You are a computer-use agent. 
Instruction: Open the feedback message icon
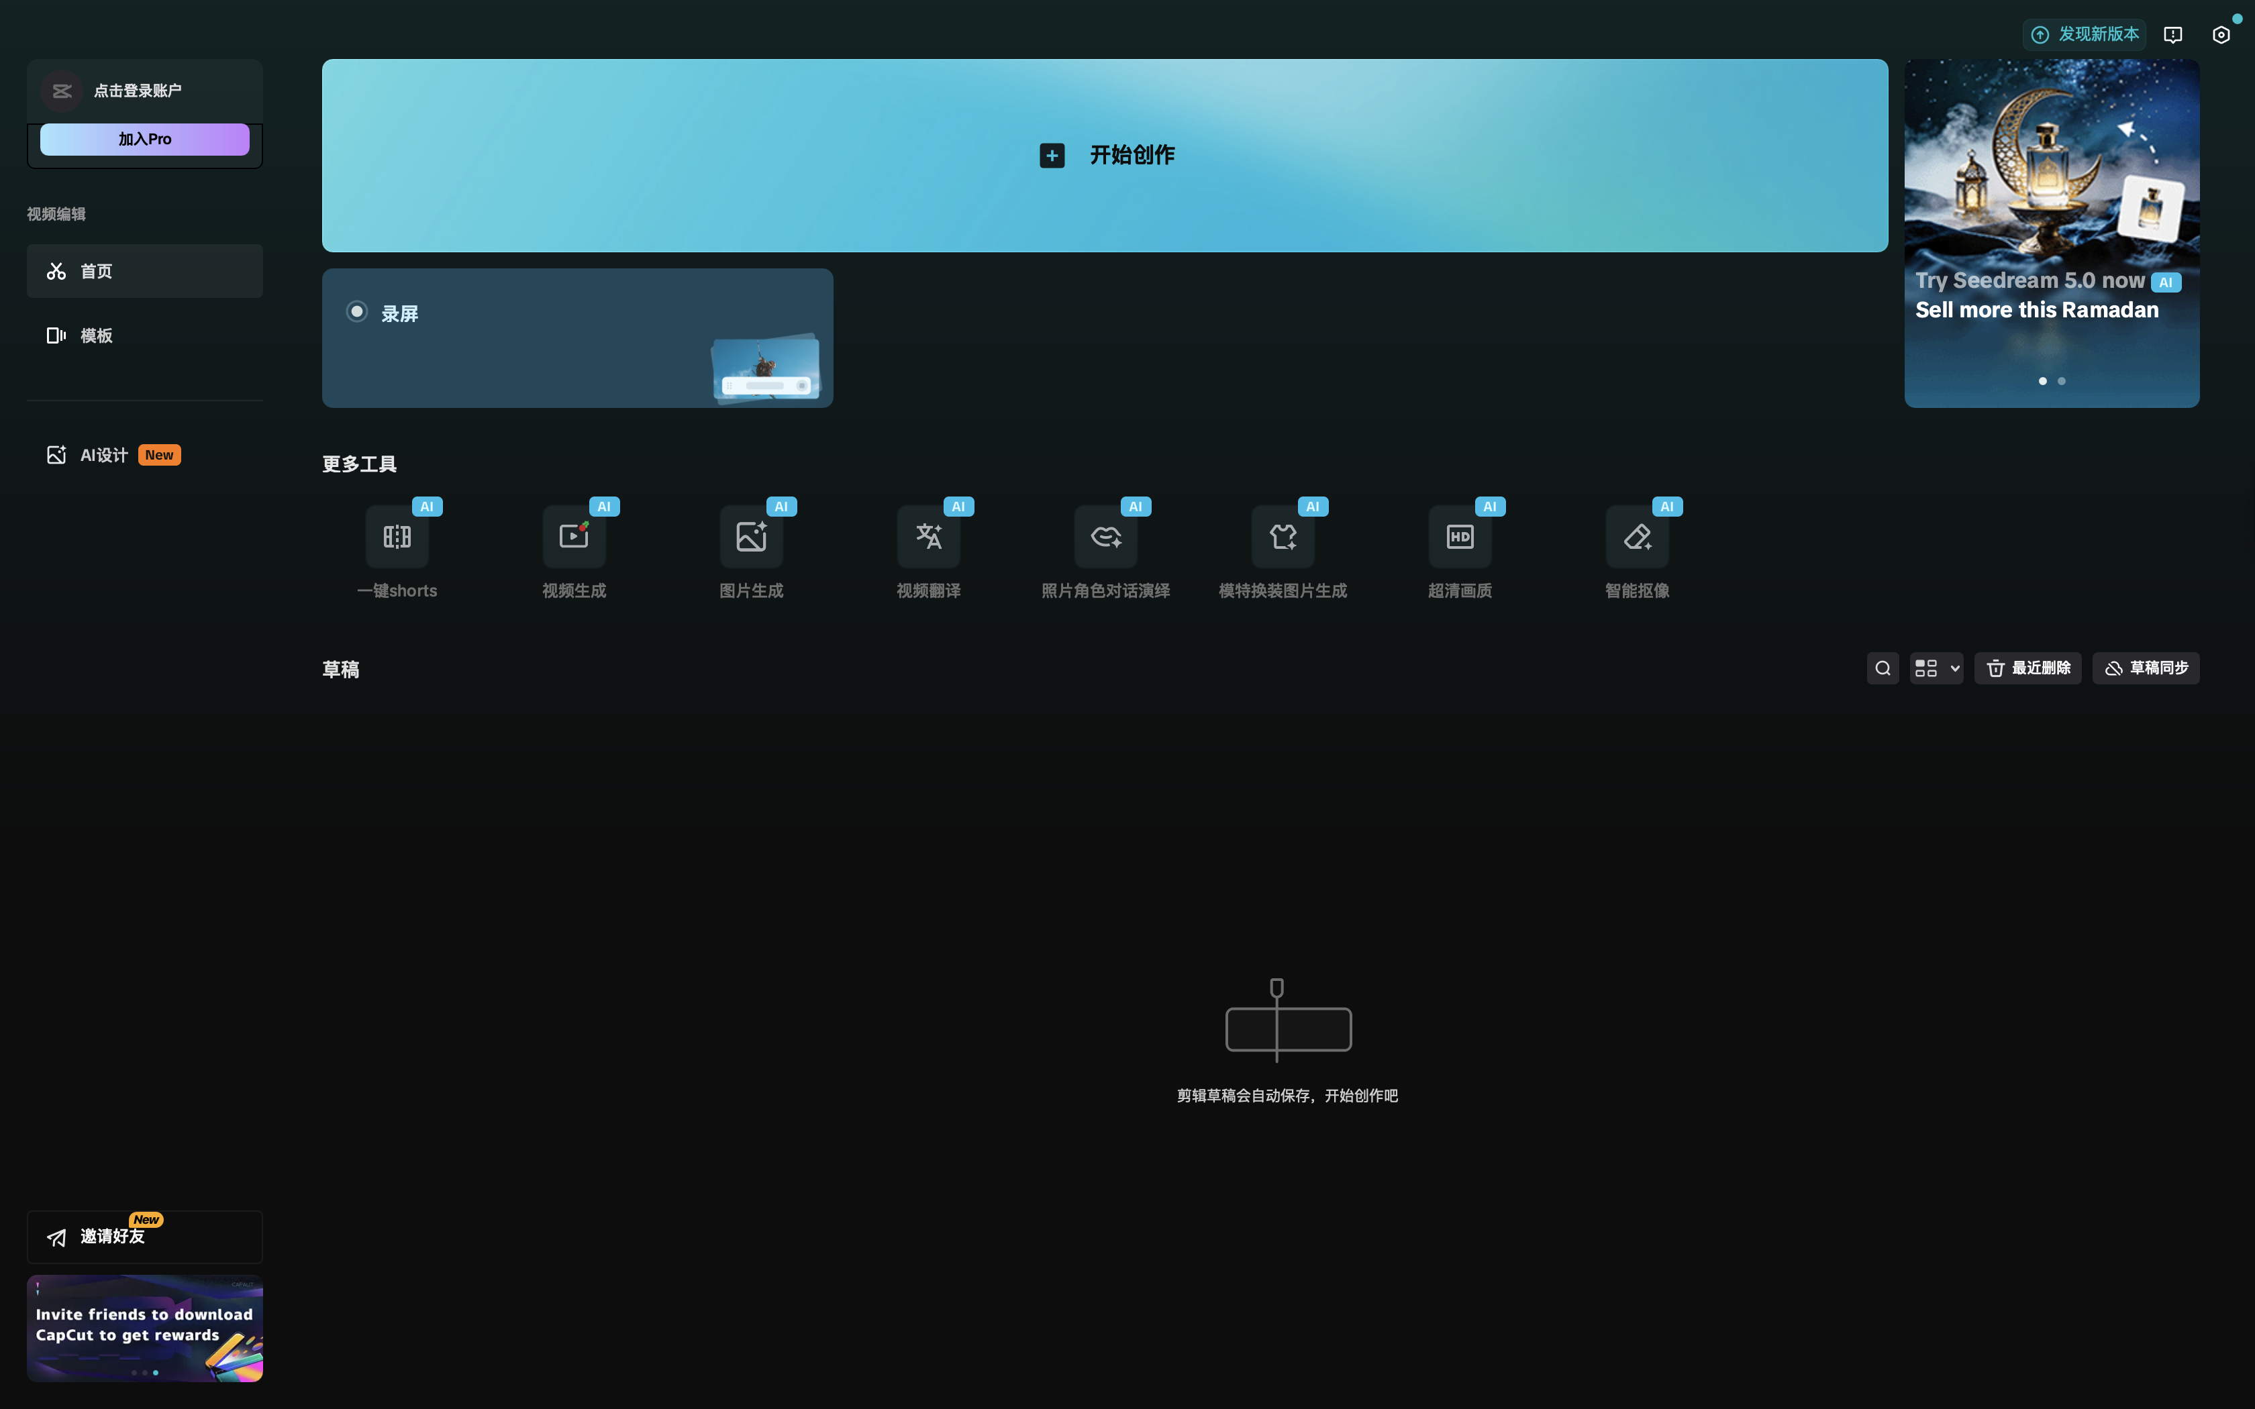[2172, 34]
